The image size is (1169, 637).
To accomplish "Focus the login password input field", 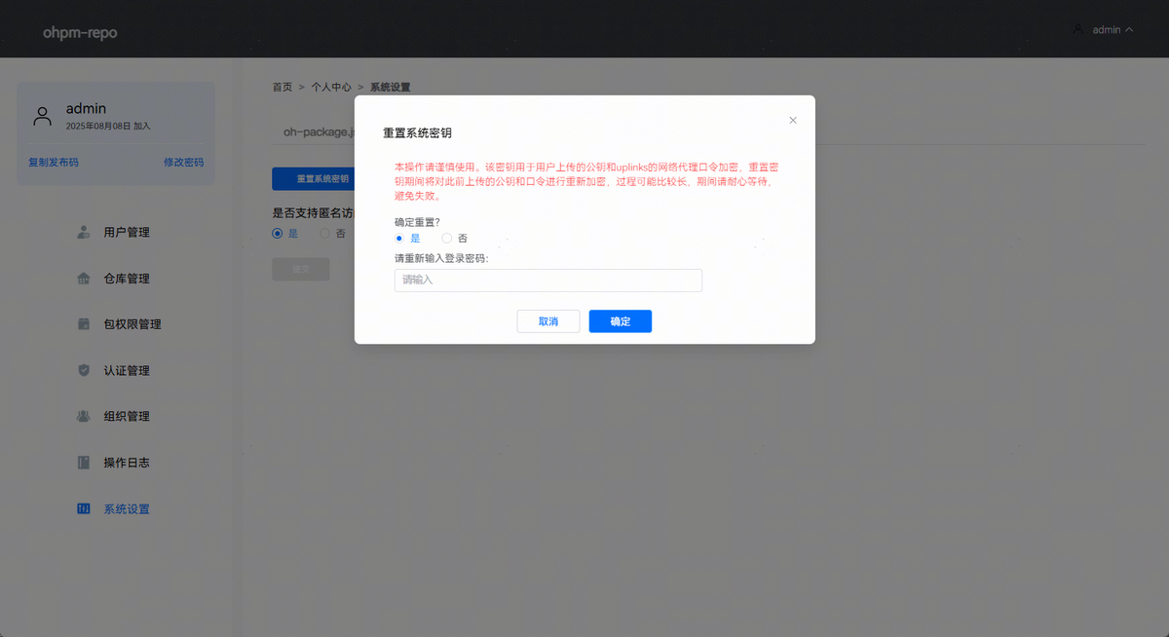I will tap(547, 281).
